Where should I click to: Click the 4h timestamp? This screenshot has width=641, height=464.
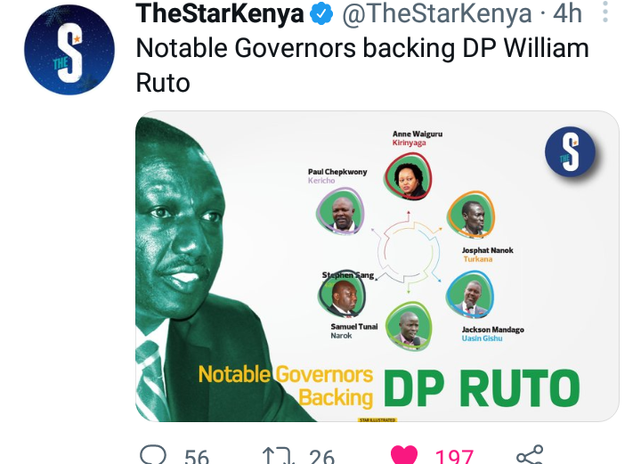coord(567,13)
